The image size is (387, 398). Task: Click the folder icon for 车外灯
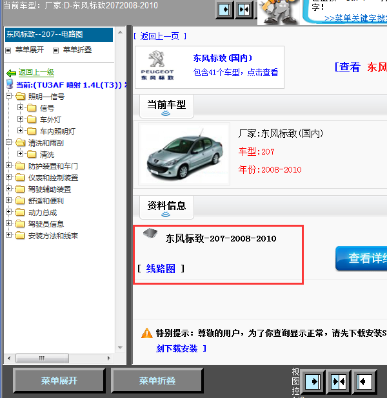point(32,119)
